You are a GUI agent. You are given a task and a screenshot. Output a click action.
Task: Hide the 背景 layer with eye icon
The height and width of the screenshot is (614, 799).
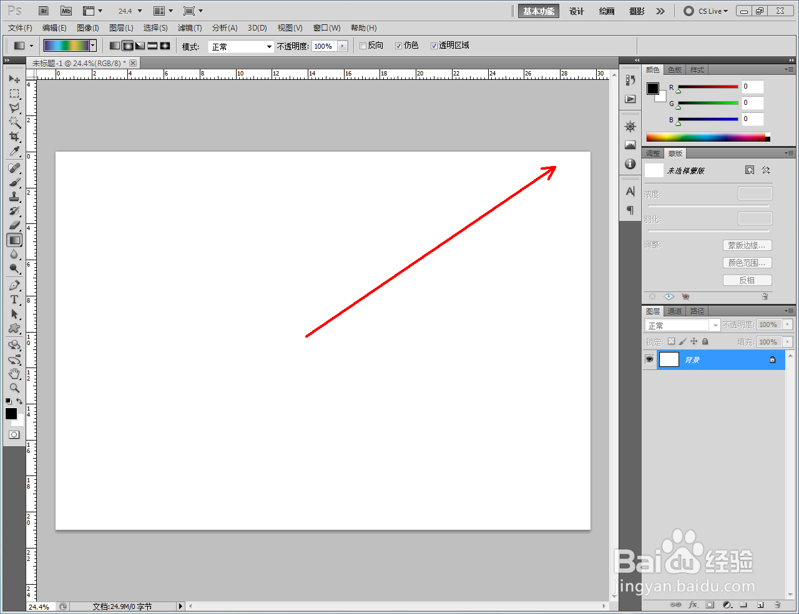click(649, 359)
